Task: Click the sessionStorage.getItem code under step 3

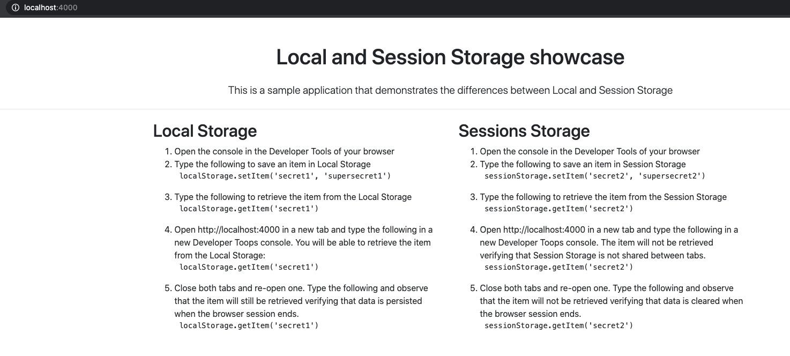Action: [x=558, y=209]
